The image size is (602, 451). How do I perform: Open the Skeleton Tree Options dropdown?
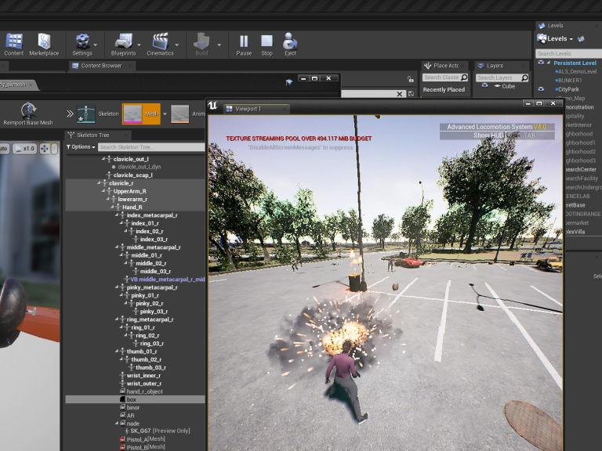[x=81, y=147]
